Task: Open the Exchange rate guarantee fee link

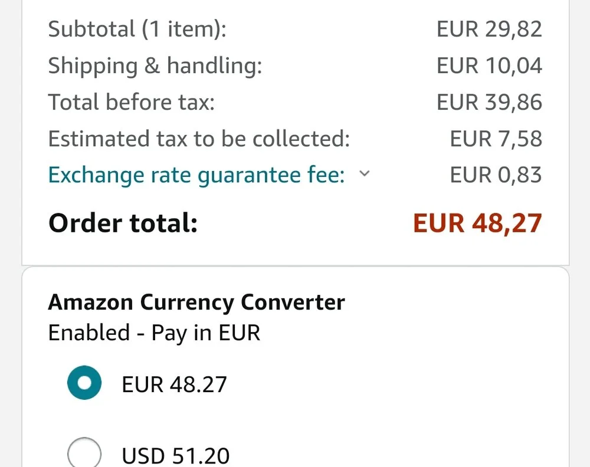Action: [x=196, y=176]
